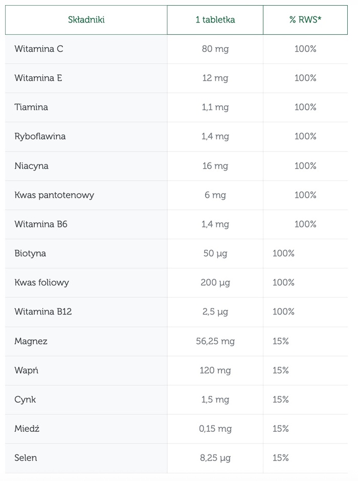358x481 pixels.
Task: Select the Tiamina cell
Action: point(31,108)
